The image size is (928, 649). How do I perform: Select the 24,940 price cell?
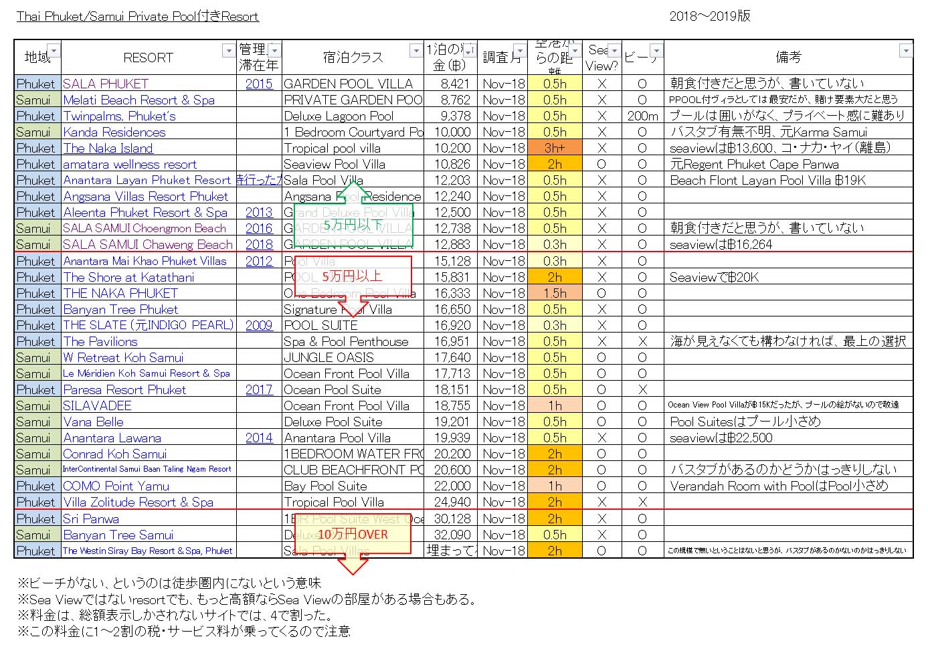452,502
